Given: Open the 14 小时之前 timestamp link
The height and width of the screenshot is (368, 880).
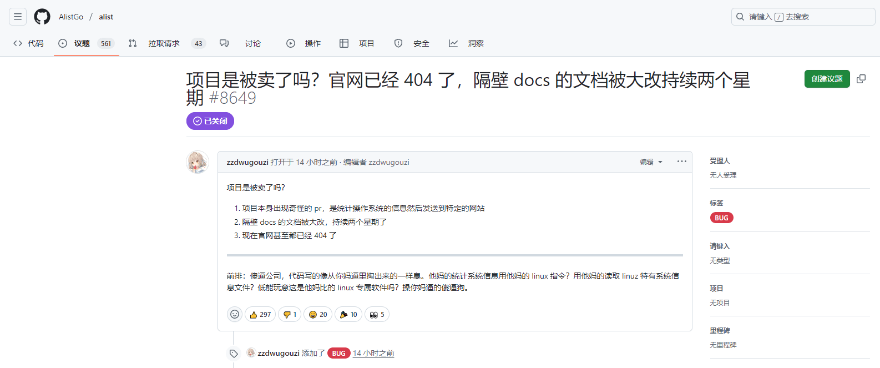Looking at the screenshot, I should (373, 353).
